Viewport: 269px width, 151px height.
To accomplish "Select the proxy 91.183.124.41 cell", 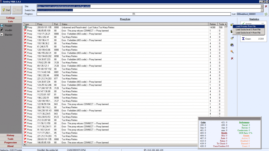I will click(x=44, y=130).
